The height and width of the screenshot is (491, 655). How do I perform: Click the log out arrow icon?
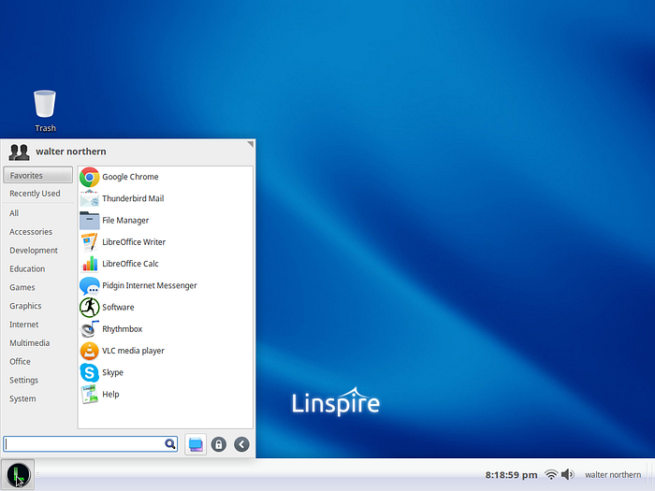pos(241,444)
